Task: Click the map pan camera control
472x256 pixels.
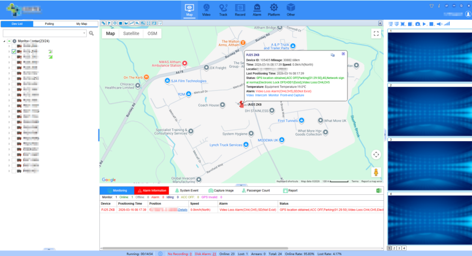Action: tap(376, 155)
